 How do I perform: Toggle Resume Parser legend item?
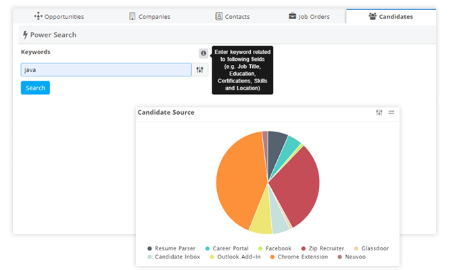171,248
